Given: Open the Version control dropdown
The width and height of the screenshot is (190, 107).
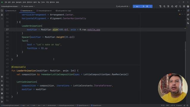Looking at the screenshot, I should pyautogui.click(x=28, y=6).
